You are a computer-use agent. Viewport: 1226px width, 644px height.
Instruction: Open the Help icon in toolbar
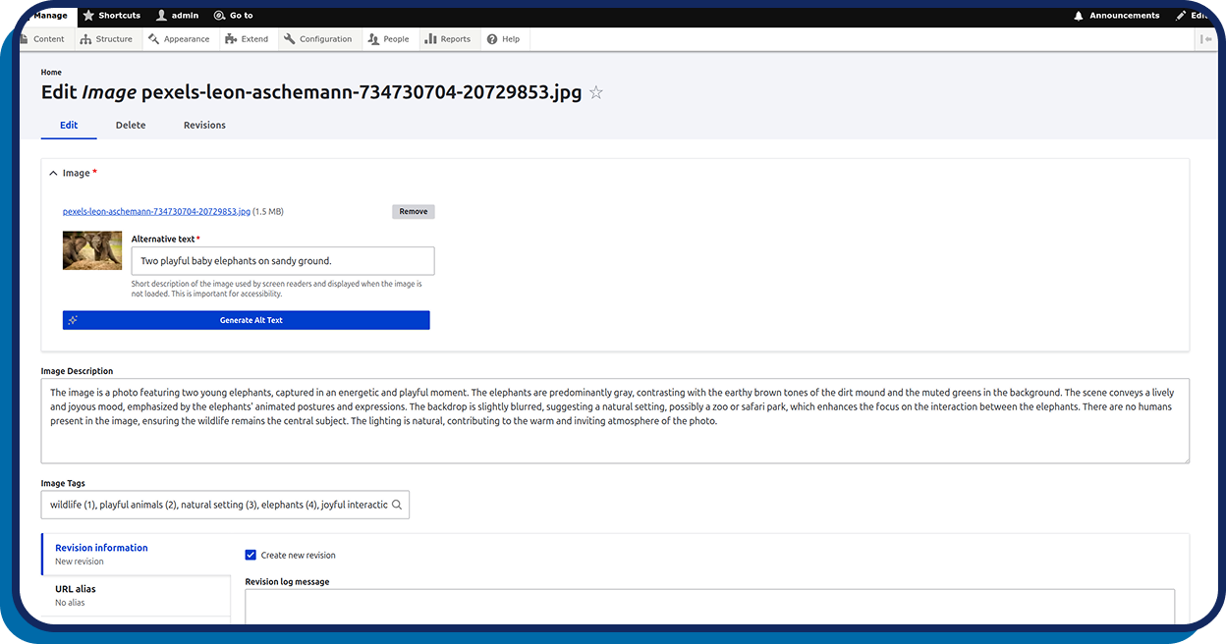point(491,39)
